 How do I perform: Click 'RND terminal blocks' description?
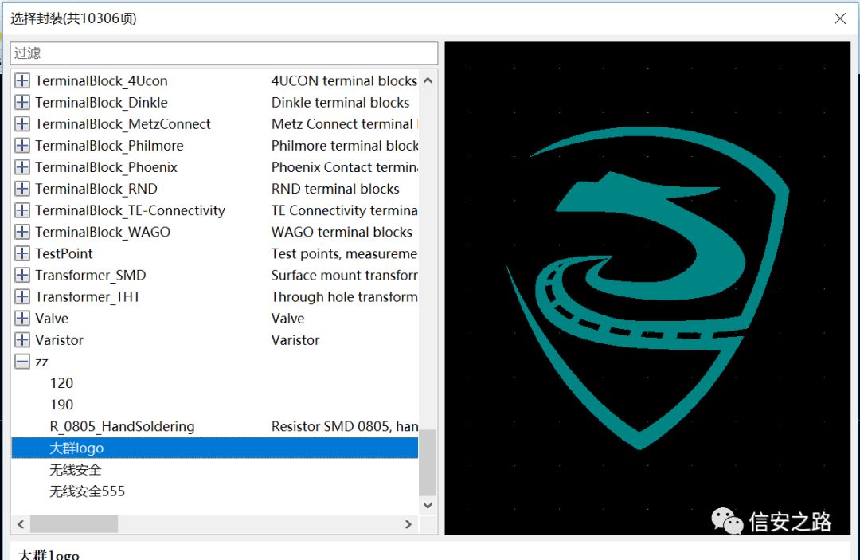click(335, 189)
